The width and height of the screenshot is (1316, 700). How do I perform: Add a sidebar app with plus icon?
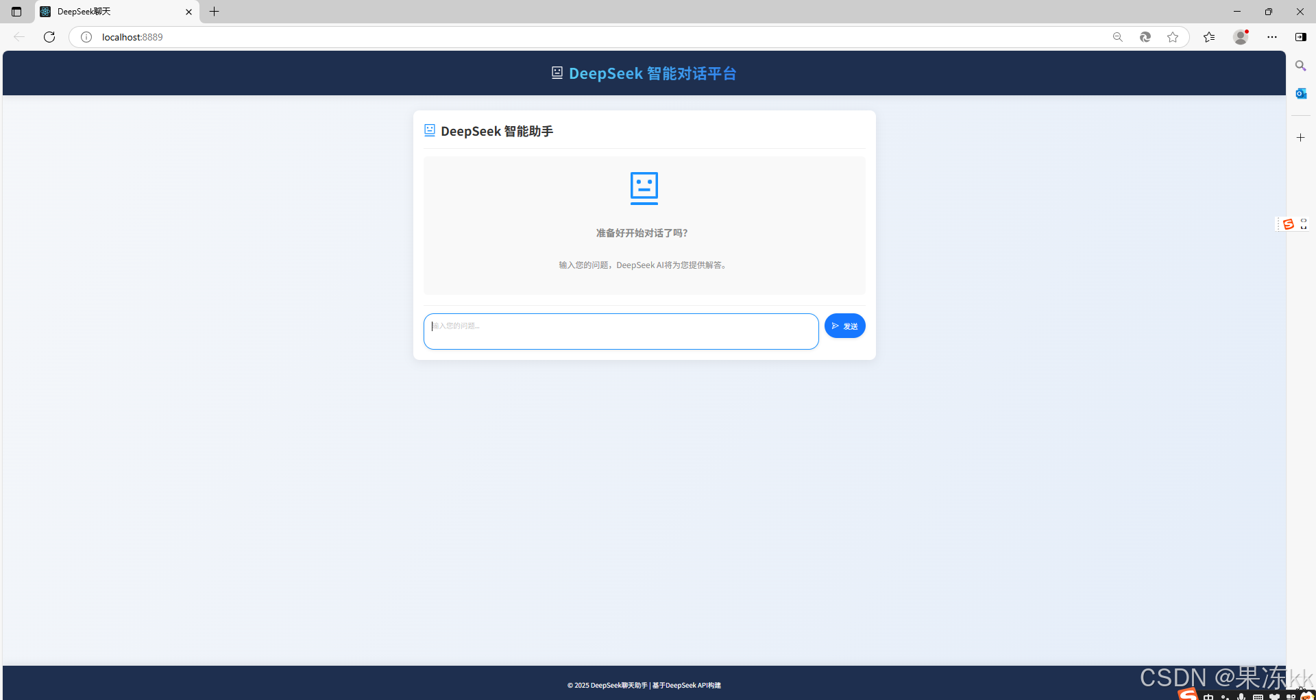coord(1301,138)
